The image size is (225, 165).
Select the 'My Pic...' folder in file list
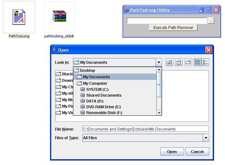65,106
